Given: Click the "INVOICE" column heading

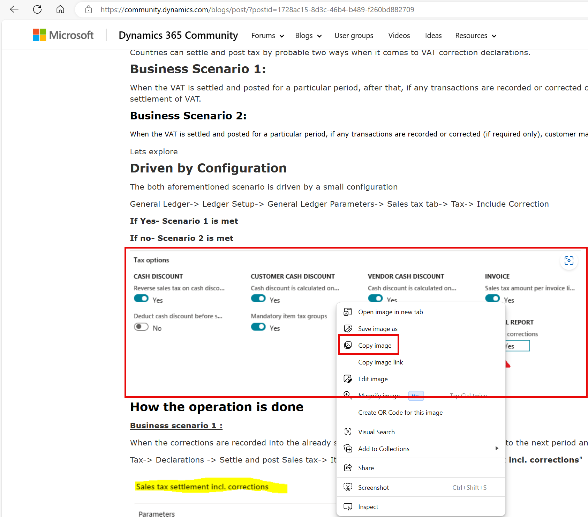Looking at the screenshot, I should tap(497, 276).
